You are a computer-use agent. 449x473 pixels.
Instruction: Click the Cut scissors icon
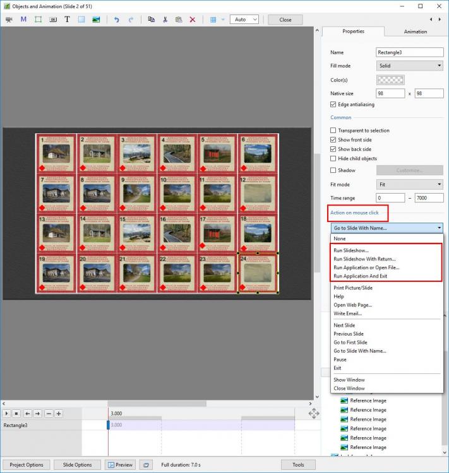(x=165, y=20)
